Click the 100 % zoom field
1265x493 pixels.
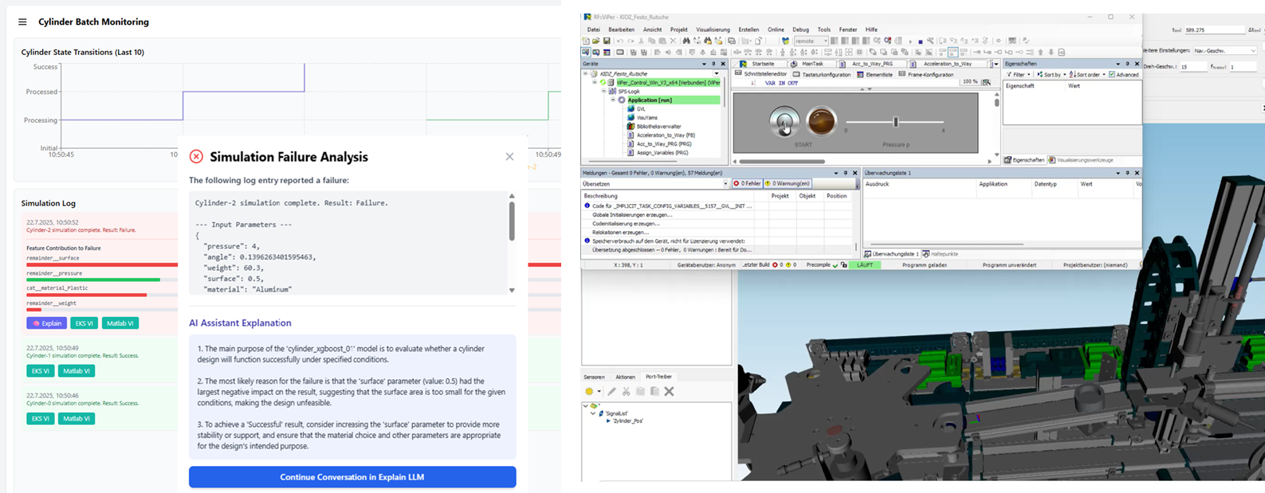coord(969,82)
